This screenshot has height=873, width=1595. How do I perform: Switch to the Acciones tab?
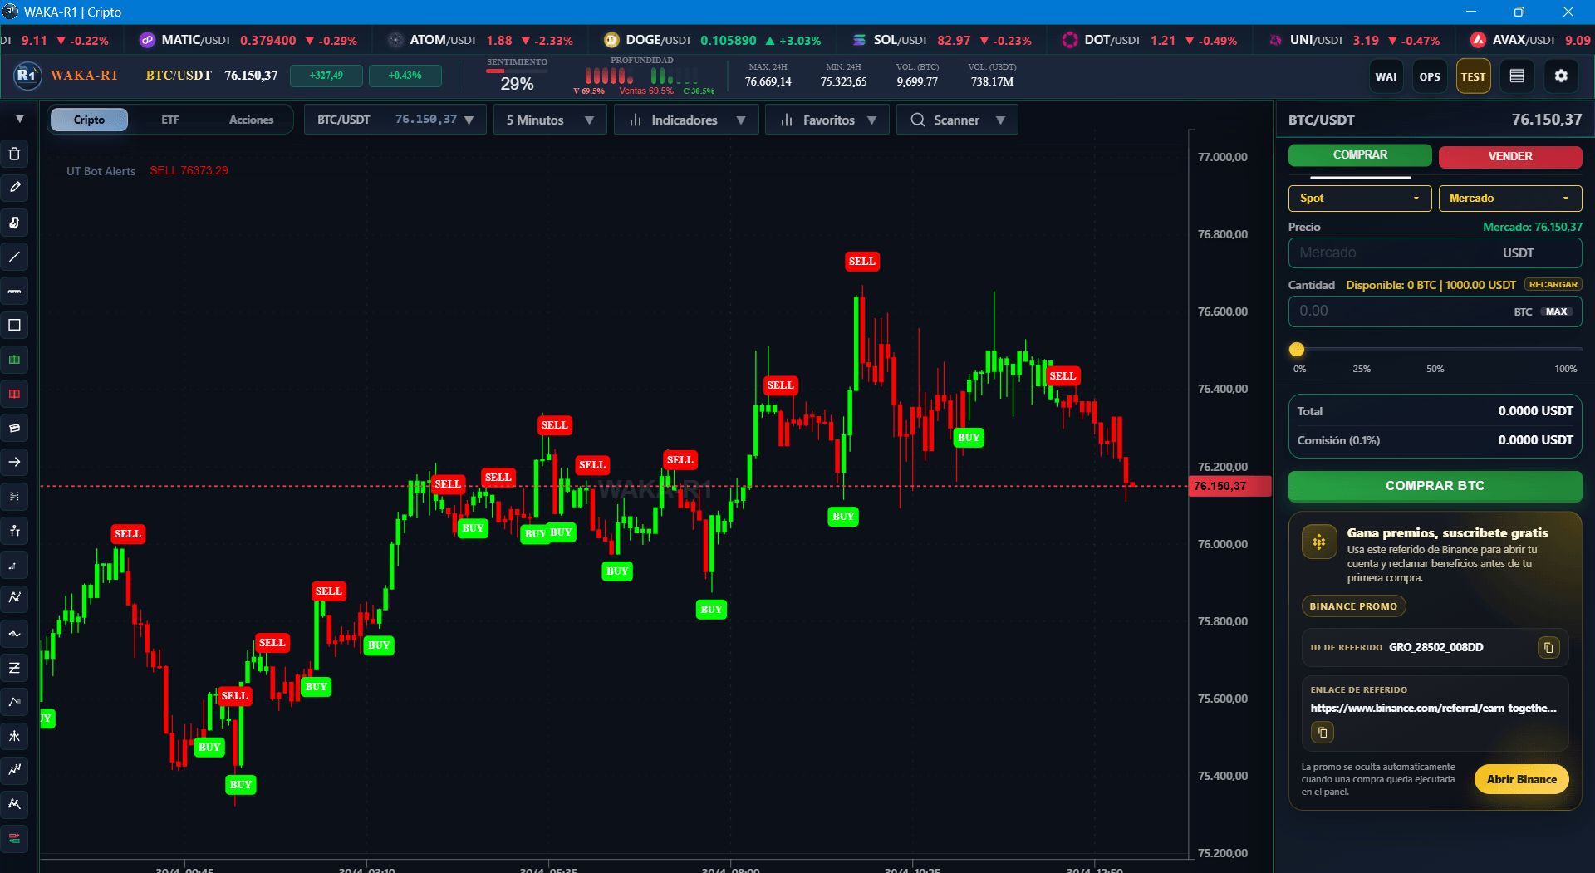[x=251, y=120]
